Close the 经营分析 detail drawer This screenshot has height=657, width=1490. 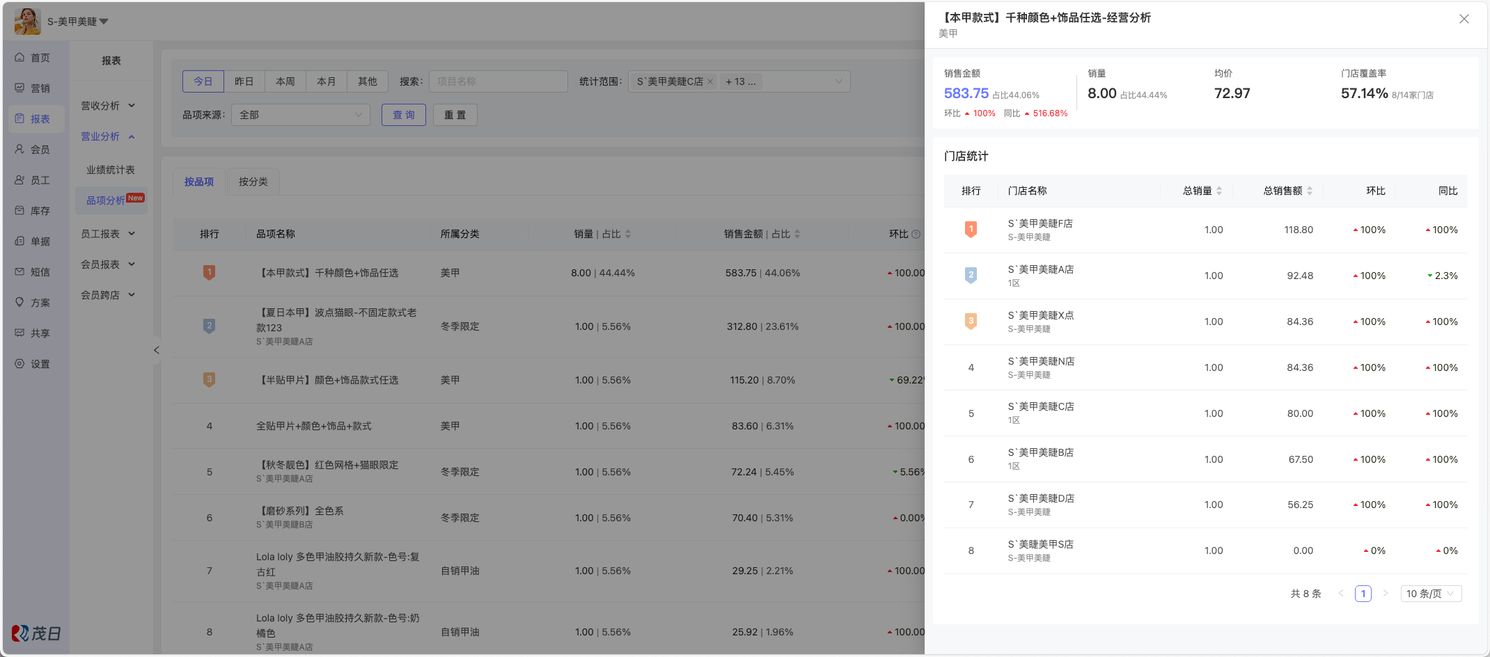tap(1464, 19)
